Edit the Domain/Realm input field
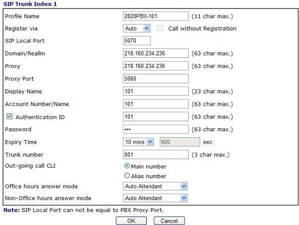299x225 pixels. (x=156, y=53)
